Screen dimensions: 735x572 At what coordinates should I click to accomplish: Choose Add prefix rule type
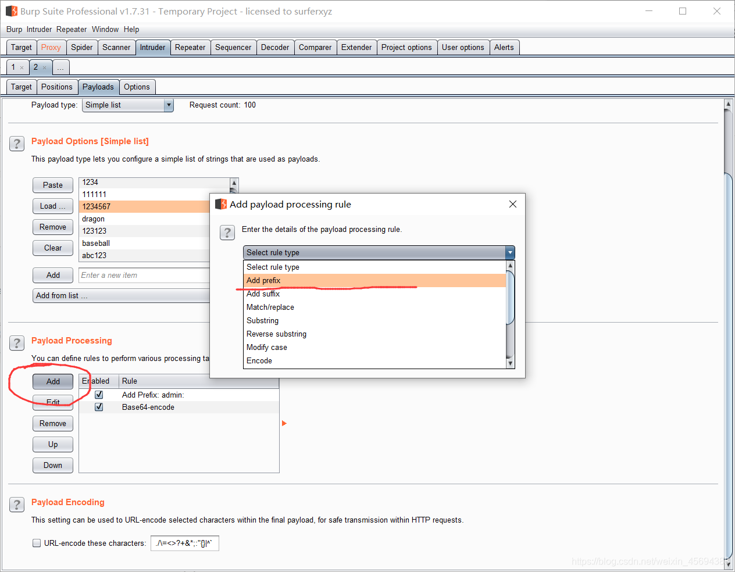pyautogui.click(x=374, y=280)
